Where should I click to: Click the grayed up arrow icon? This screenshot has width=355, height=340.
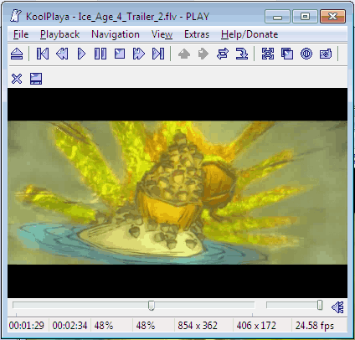tap(184, 54)
